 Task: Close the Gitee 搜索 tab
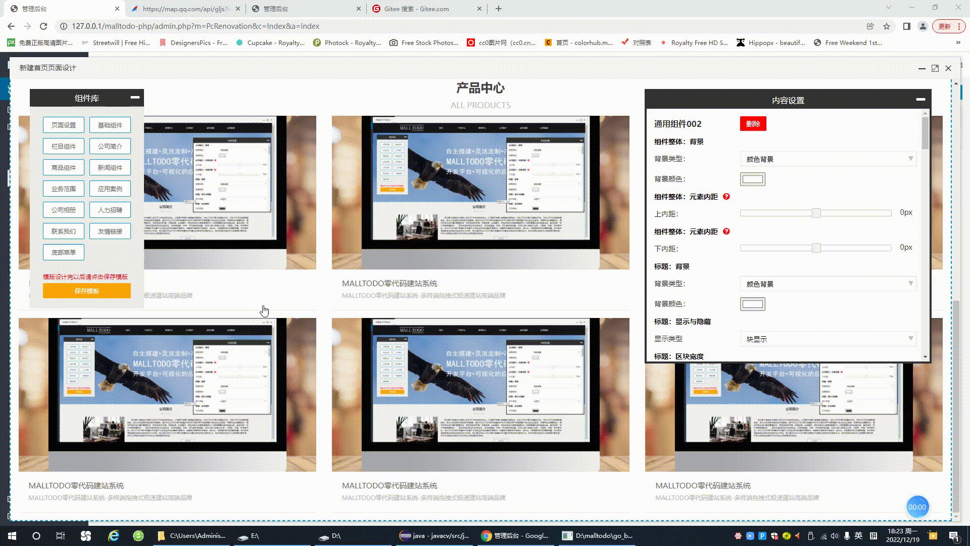tap(479, 9)
